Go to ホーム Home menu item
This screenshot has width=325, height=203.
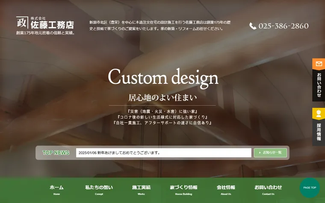(x=56, y=190)
